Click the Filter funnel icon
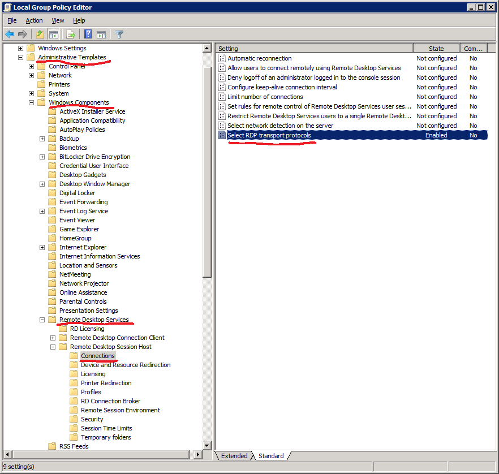This screenshot has height=474, width=499. (x=119, y=34)
